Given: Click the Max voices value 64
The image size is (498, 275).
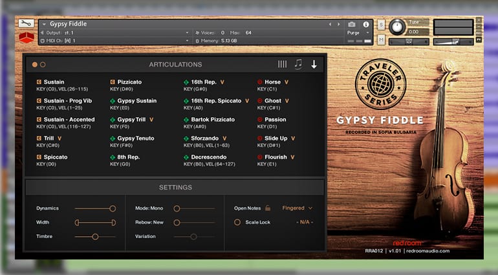Looking at the screenshot, I should (x=248, y=33).
